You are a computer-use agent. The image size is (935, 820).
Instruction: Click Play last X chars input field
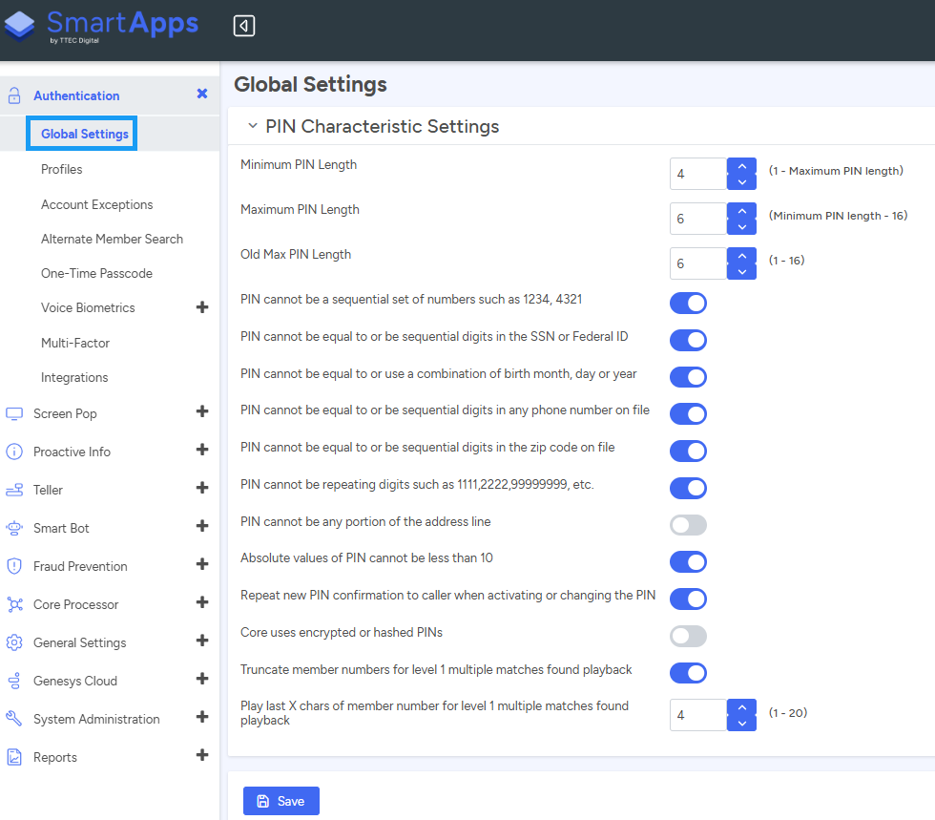(x=698, y=715)
